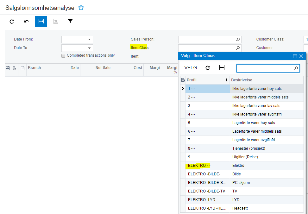Image resolution: width=308 pixels, height=214 pixels.
Task: Click the "Ikke lagerførte varer høy sats" description
Action: click(257, 89)
